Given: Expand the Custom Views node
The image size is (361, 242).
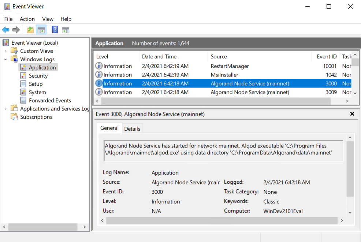Looking at the screenshot, I should 5,51.
